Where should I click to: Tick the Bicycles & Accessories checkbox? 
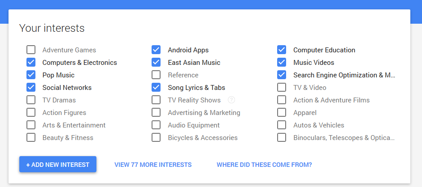tap(156, 138)
